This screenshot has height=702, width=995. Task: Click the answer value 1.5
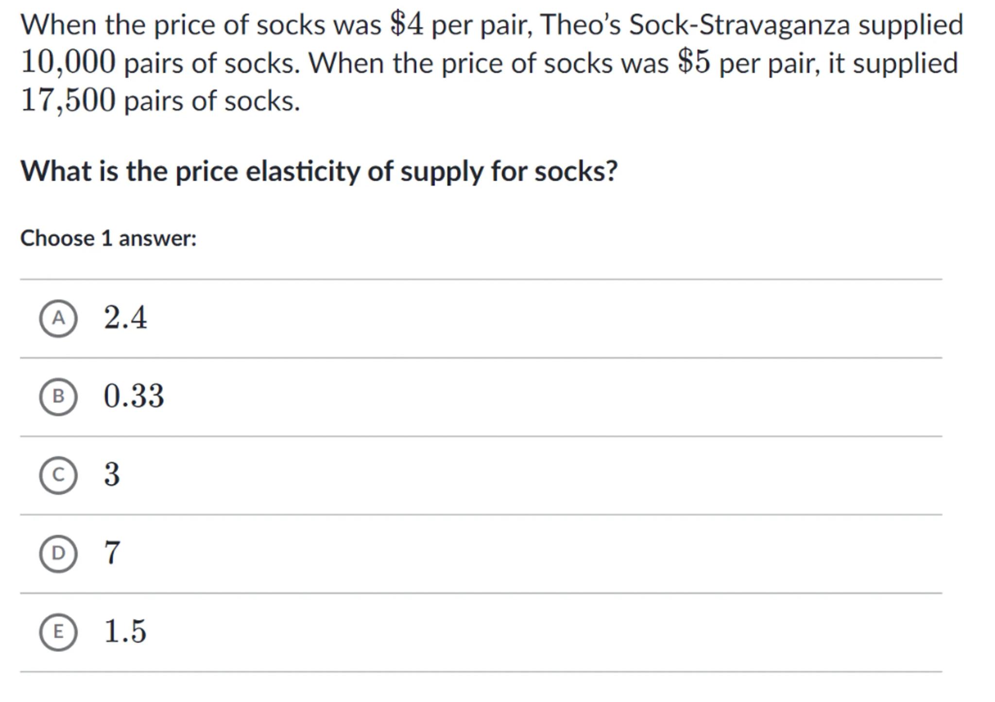click(125, 631)
